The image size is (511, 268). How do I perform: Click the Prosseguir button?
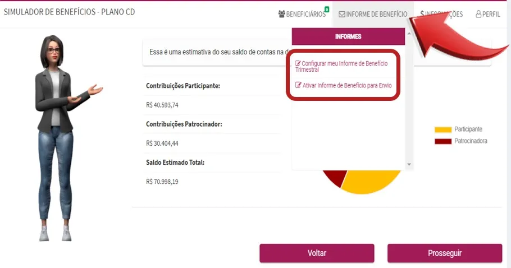445,253
